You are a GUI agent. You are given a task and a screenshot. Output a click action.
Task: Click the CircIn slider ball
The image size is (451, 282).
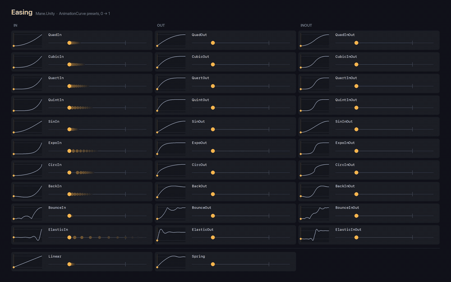69,173
